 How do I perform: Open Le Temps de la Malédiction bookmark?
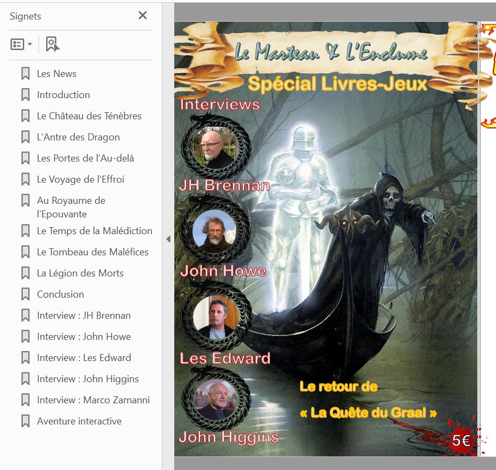pyautogui.click(x=94, y=231)
